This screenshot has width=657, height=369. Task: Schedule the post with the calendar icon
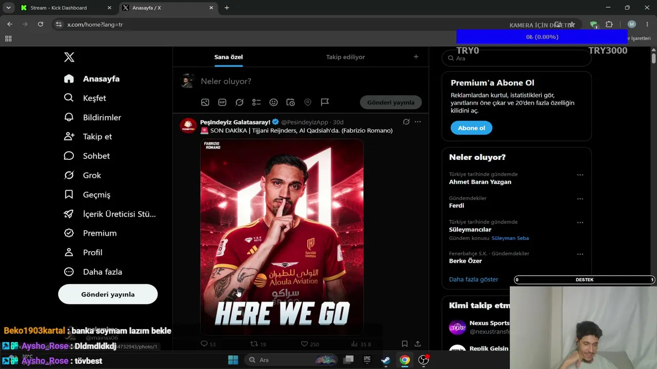(x=291, y=102)
